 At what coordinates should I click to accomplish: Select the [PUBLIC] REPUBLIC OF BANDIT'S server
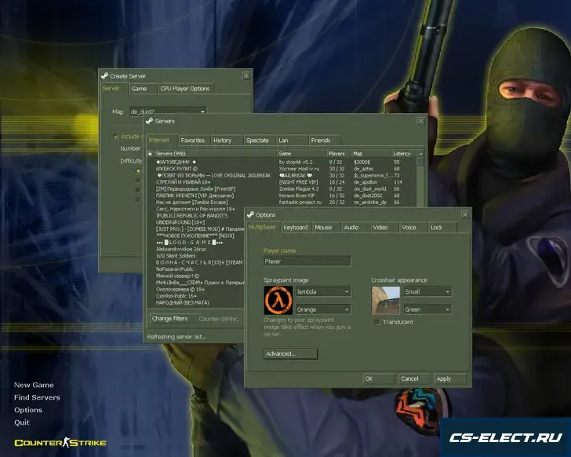[x=196, y=215]
